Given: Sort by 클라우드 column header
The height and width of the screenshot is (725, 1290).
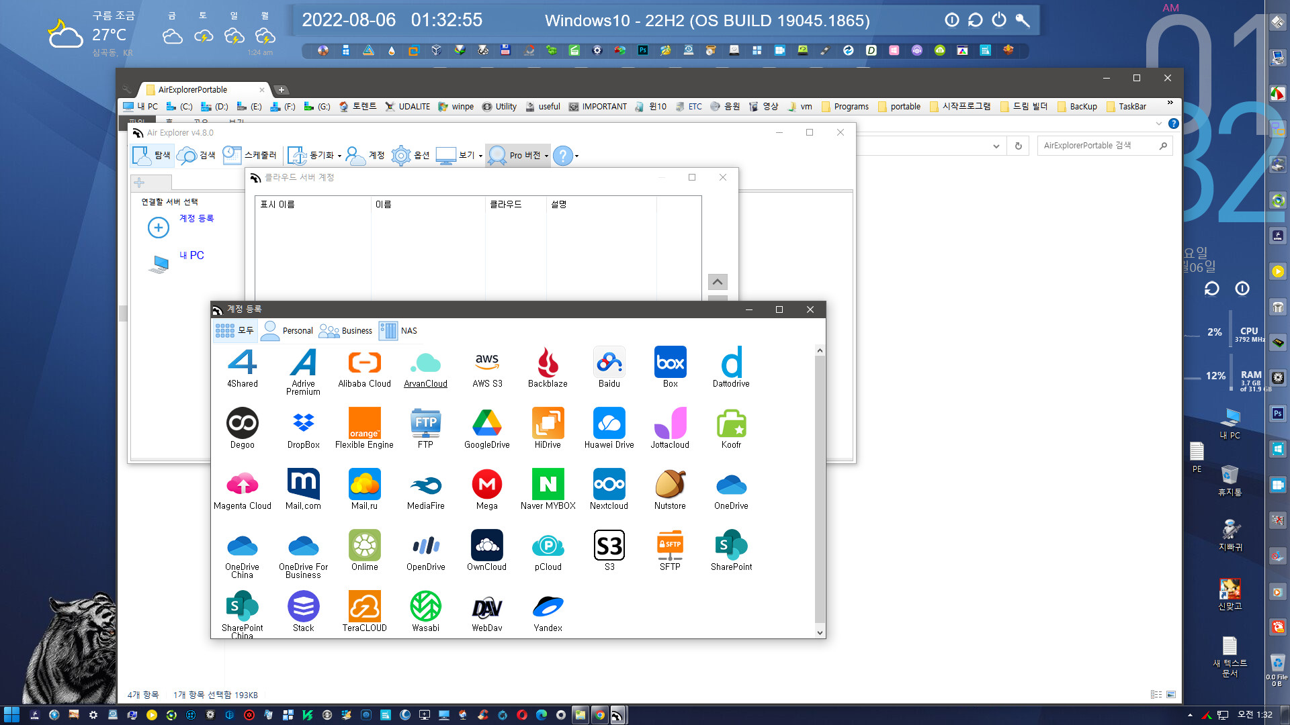Looking at the screenshot, I should 515,204.
